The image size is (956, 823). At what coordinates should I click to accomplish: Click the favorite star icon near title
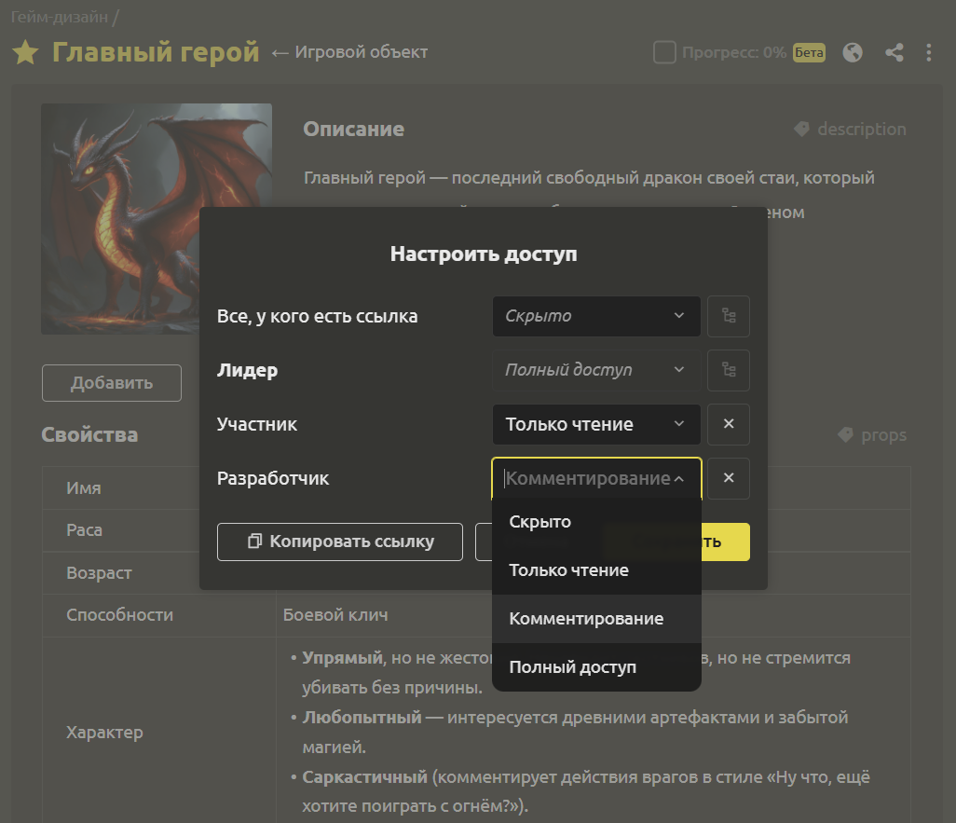[25, 52]
